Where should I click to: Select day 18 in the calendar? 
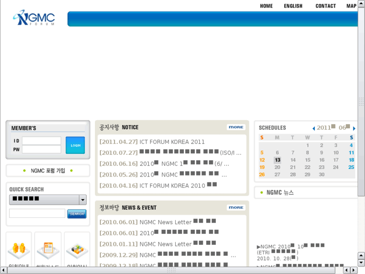coord(351,160)
